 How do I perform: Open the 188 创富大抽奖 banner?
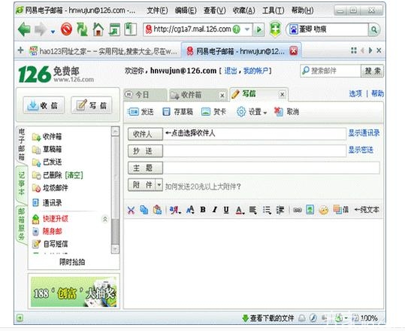[x=74, y=292]
